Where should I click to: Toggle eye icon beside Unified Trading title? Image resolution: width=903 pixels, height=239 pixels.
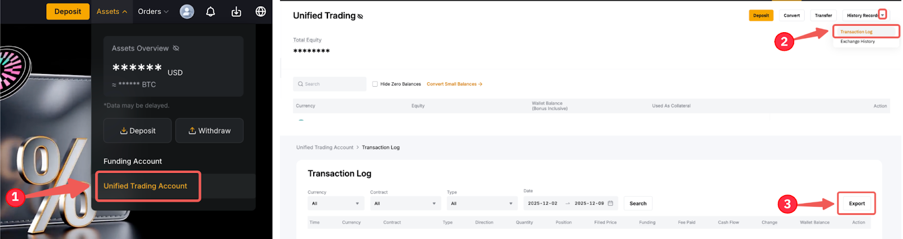tap(361, 16)
